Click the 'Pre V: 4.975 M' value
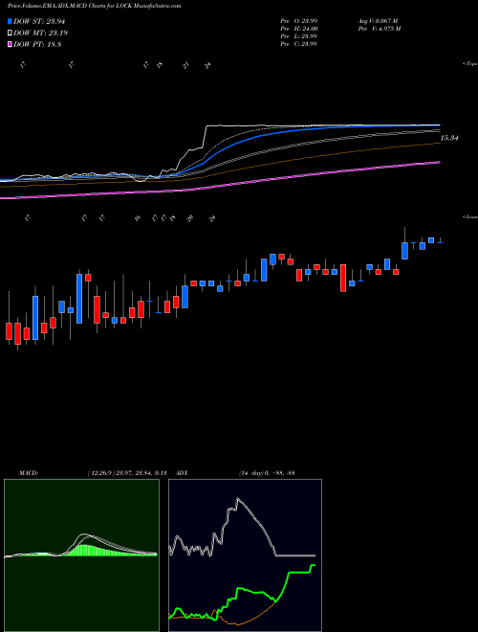Screen dimensions: 478x632 click(x=380, y=29)
